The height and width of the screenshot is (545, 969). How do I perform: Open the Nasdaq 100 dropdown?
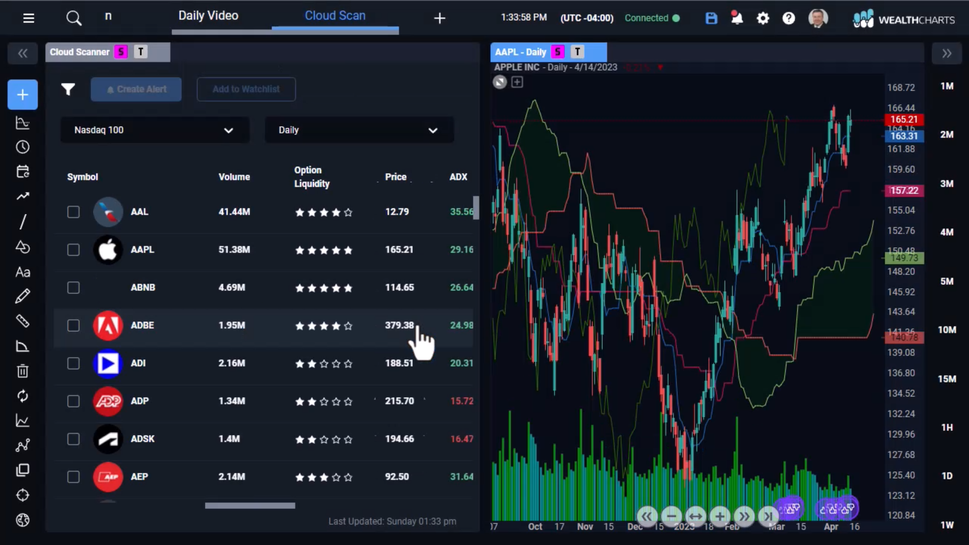click(x=154, y=130)
